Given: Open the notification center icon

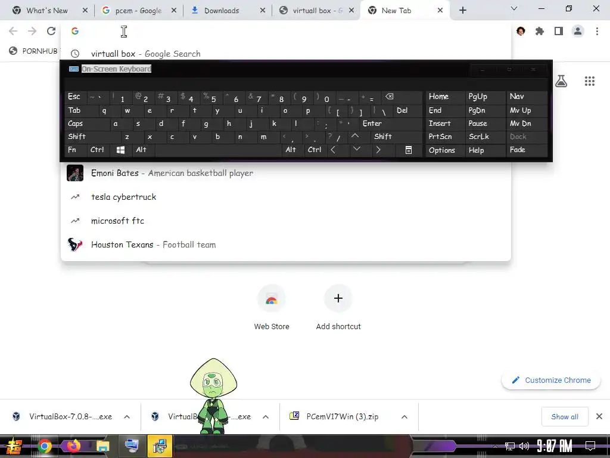Looking at the screenshot, I should 590,445.
